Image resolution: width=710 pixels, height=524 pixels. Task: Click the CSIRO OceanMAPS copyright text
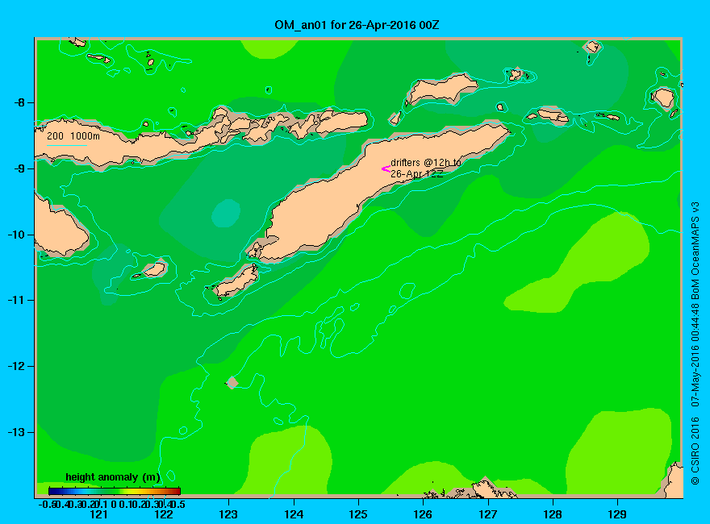[x=695, y=343]
